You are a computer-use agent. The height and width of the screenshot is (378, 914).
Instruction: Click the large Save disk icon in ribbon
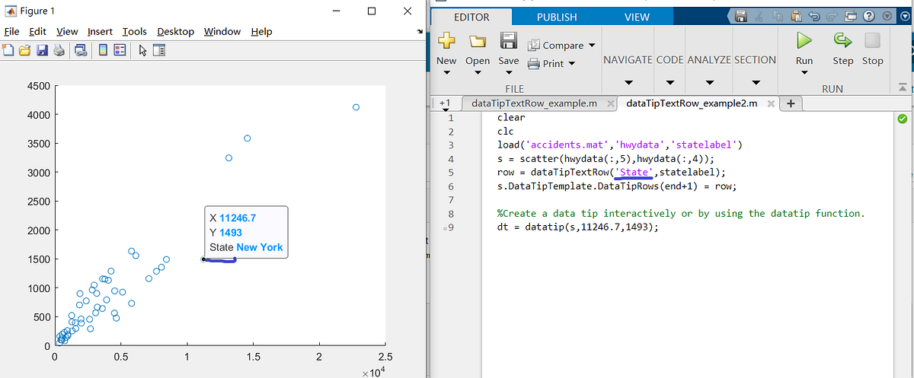(x=508, y=41)
